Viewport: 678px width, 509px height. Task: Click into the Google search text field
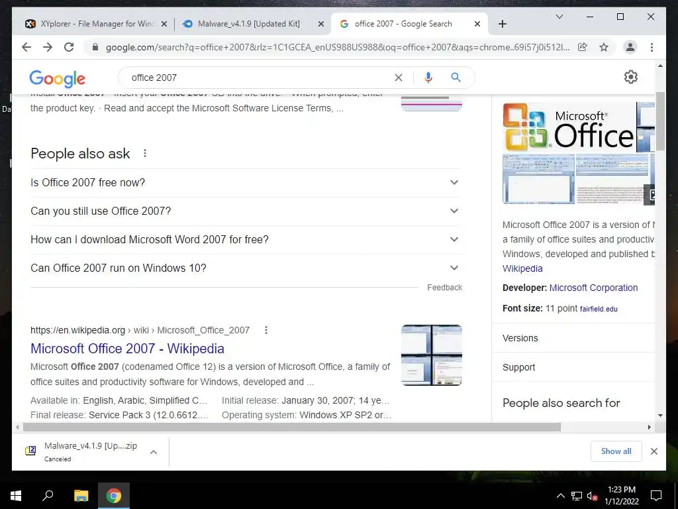coord(260,78)
